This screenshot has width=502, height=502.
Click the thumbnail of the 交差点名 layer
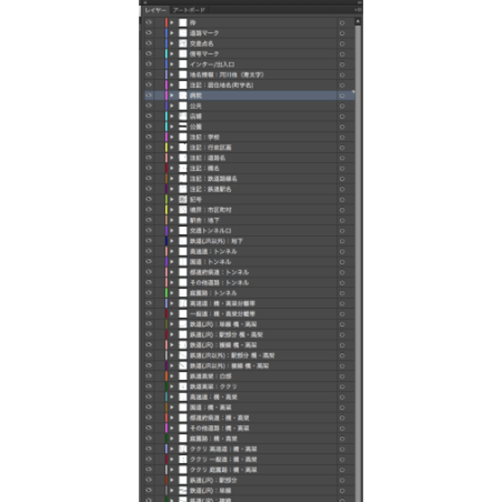point(183,43)
